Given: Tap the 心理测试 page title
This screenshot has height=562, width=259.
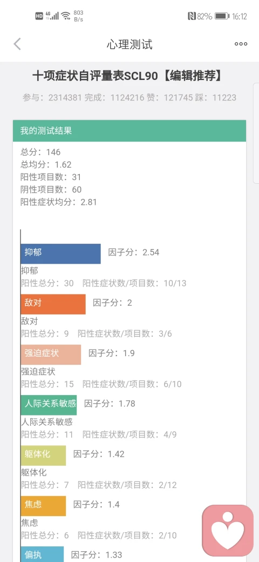Looking at the screenshot, I should [x=129, y=44].
